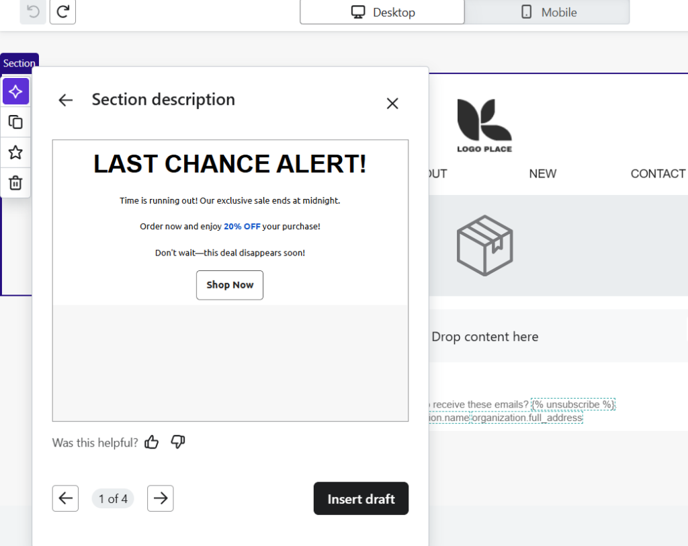Click the undo arrow icon
This screenshot has width=688, height=546.
coord(33,12)
